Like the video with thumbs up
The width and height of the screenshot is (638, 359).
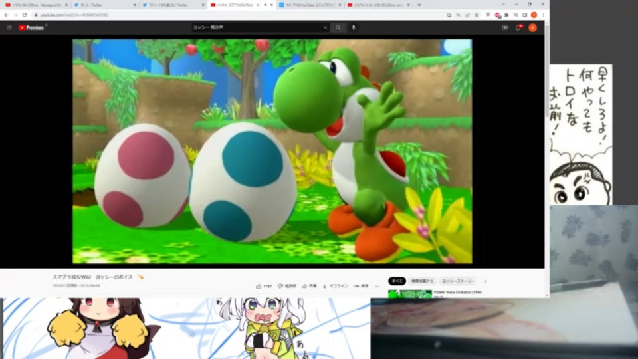[x=264, y=286]
